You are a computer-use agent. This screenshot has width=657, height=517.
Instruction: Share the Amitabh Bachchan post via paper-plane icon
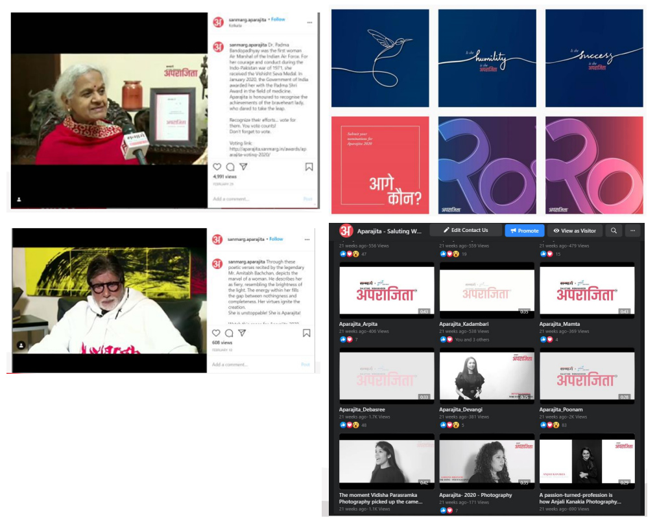click(x=242, y=333)
